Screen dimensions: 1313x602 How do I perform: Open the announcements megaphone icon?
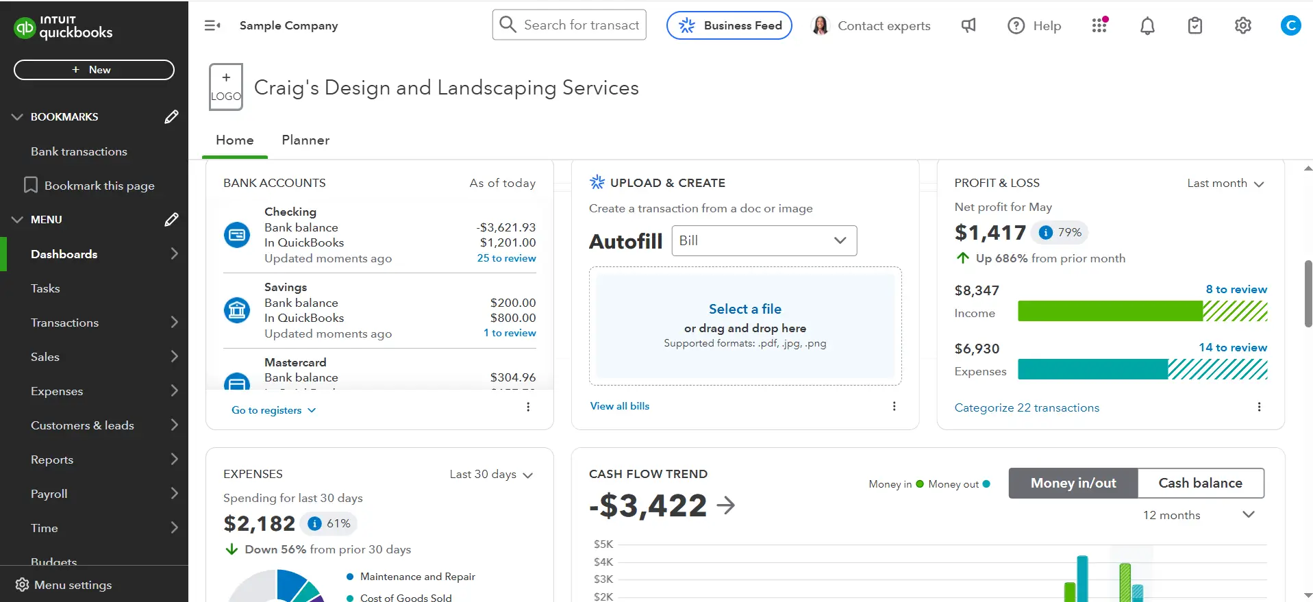pyautogui.click(x=968, y=25)
